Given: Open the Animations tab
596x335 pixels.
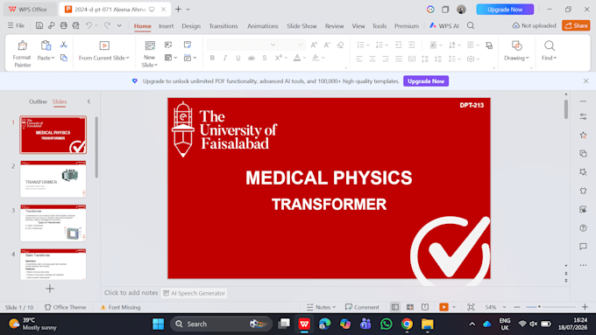Looking at the screenshot, I should click(263, 25).
